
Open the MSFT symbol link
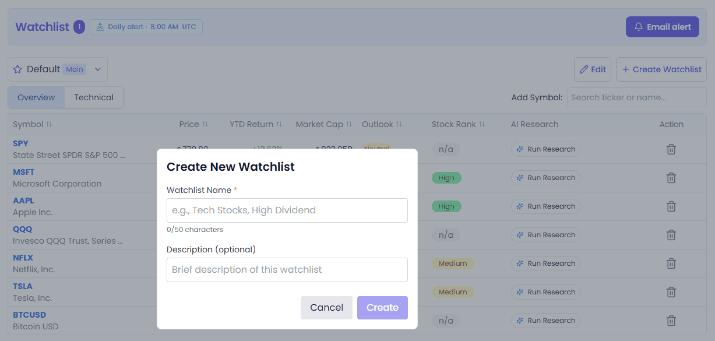click(24, 172)
